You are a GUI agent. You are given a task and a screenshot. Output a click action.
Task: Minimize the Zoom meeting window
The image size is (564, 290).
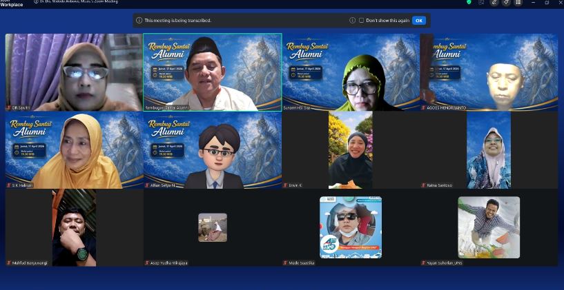coord(534,2)
